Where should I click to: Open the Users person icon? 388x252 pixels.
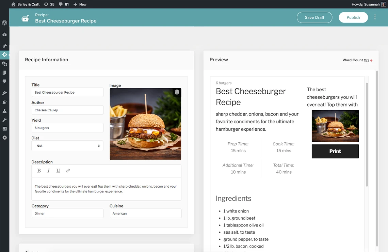point(4,111)
